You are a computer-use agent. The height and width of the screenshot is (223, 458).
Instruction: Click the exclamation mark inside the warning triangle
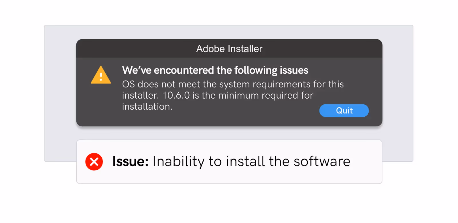[x=101, y=77]
